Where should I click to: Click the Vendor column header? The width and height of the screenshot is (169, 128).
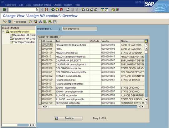(x=111, y=41)
